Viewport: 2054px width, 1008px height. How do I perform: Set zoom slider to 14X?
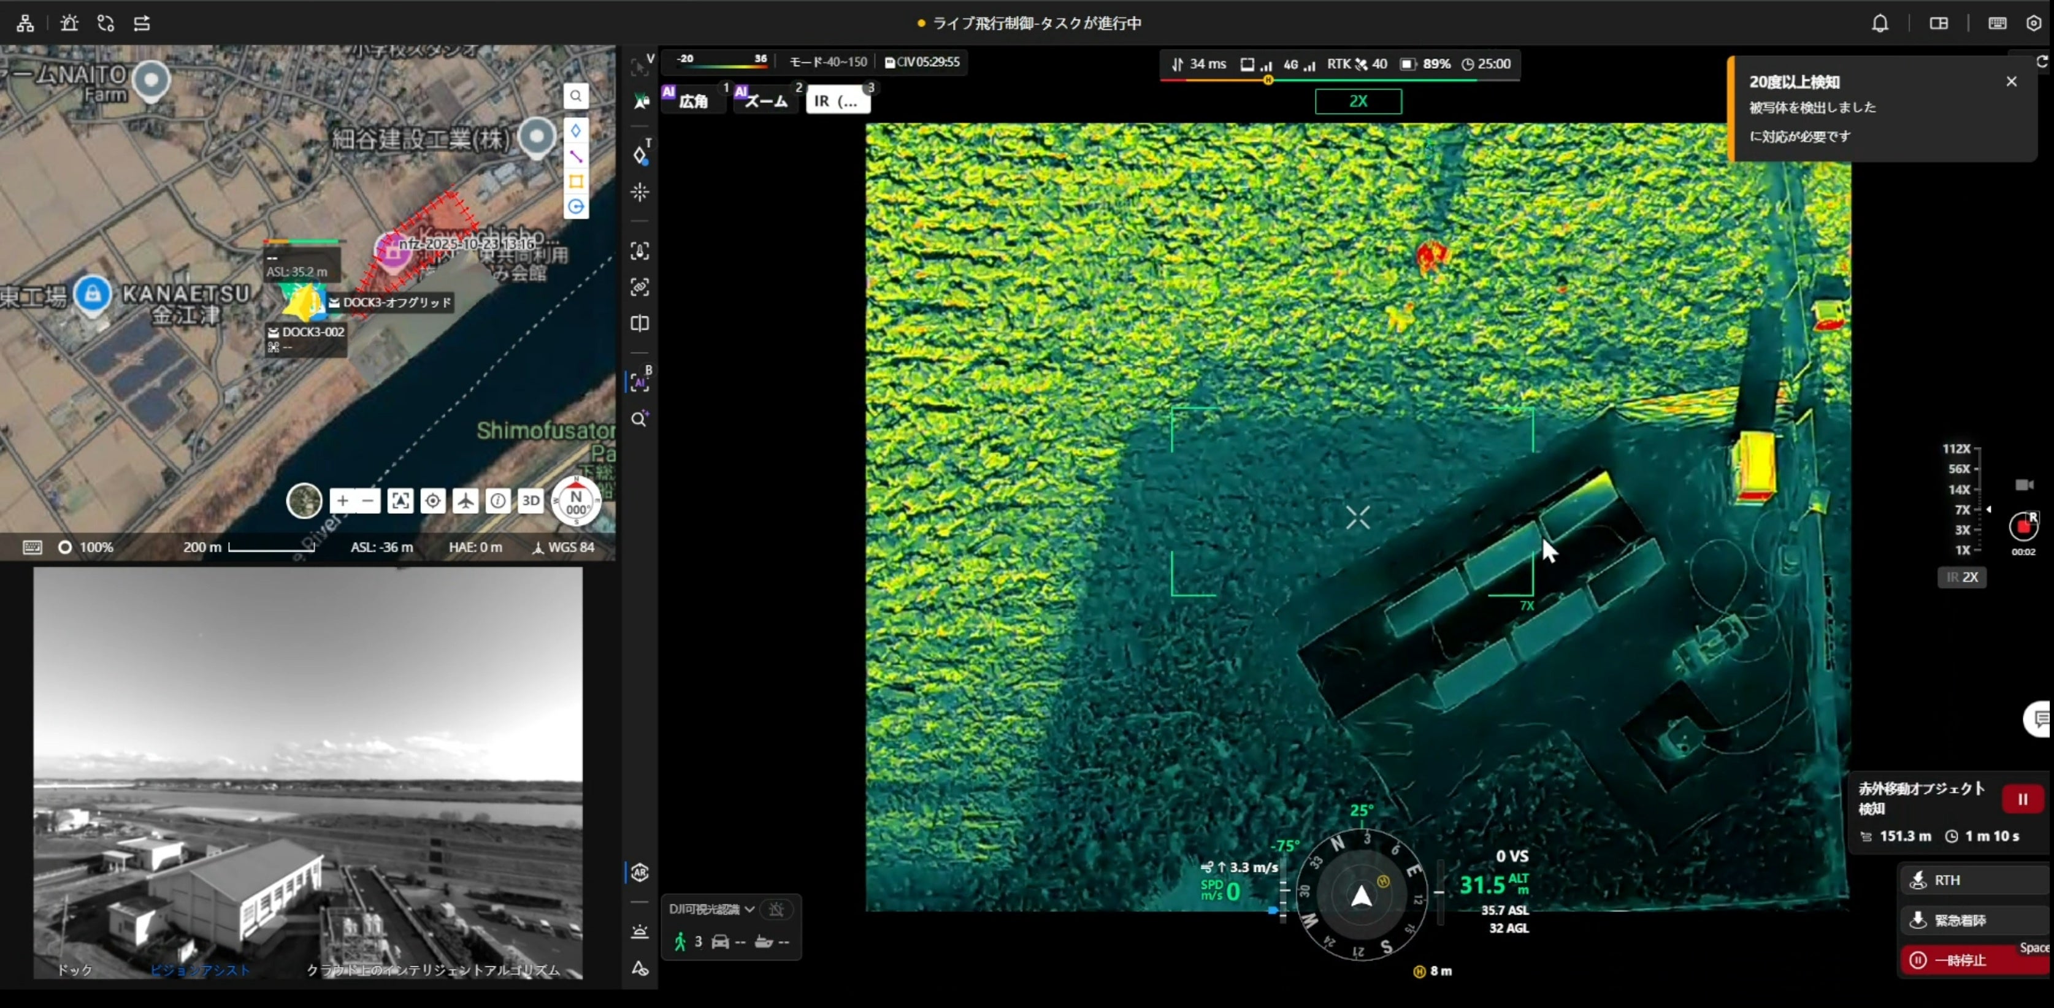click(1960, 489)
